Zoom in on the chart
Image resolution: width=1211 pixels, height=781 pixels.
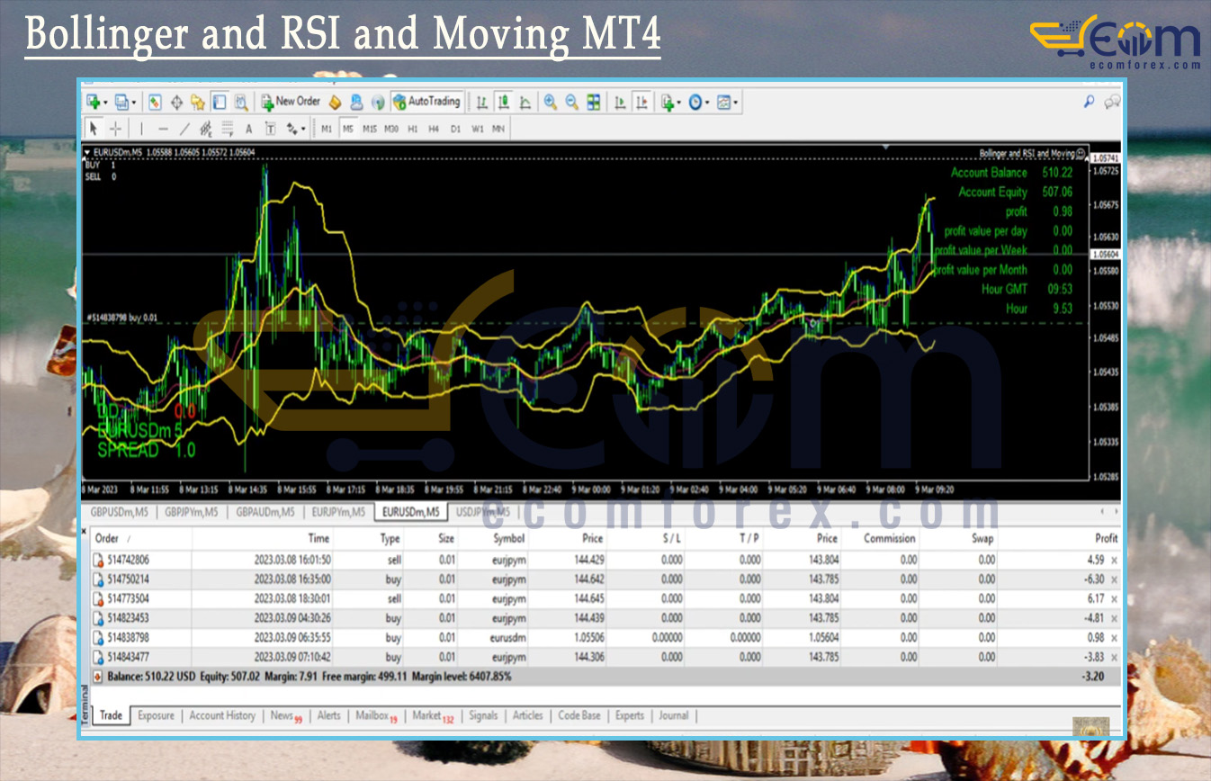550,103
